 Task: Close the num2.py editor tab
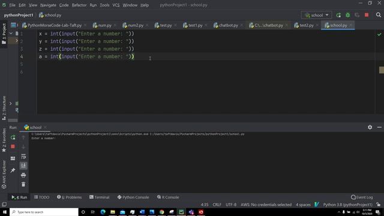[147, 25]
